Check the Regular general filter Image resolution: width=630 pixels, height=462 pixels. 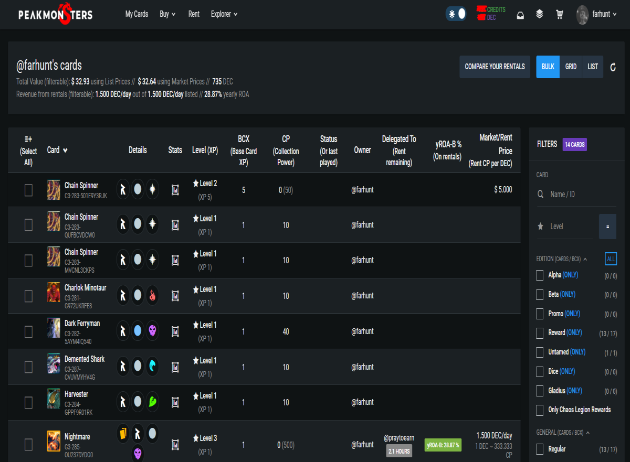click(x=540, y=449)
